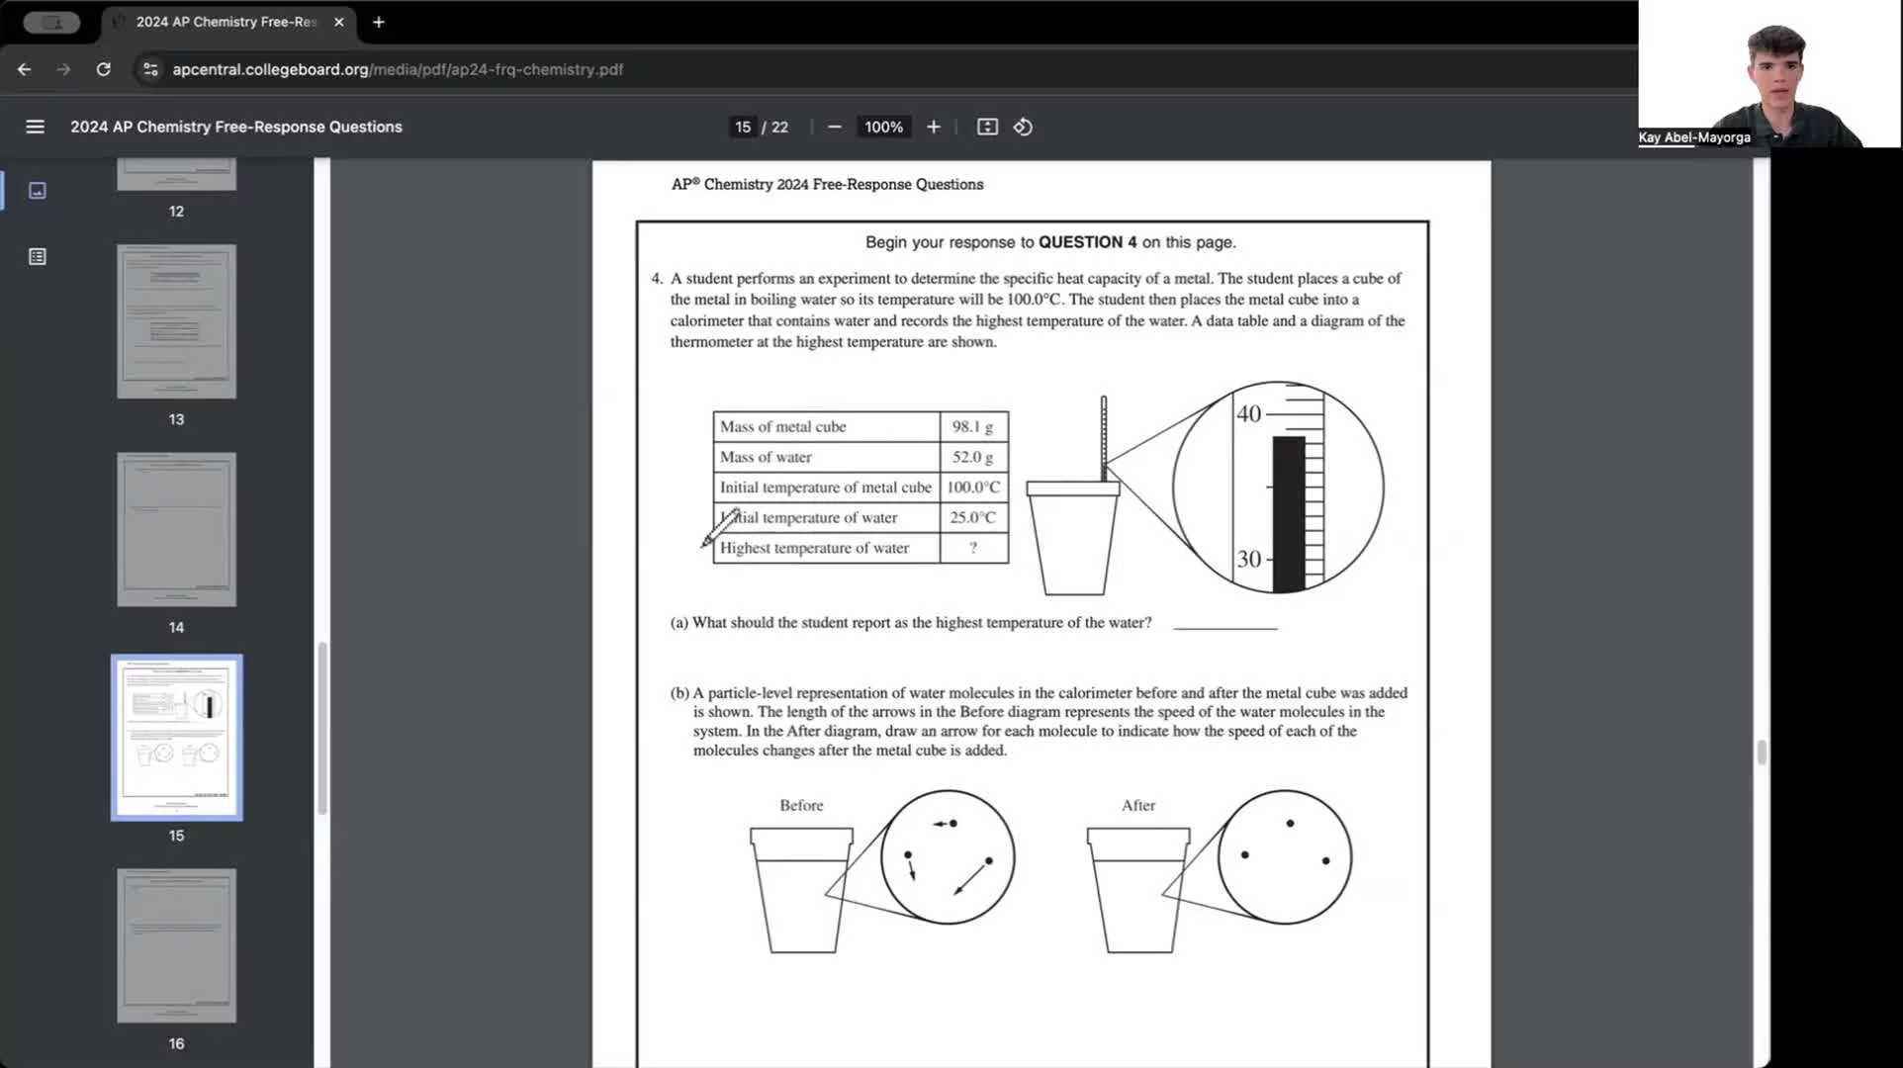
Task: Click the '52.0 g' table value
Action: [x=973, y=457]
